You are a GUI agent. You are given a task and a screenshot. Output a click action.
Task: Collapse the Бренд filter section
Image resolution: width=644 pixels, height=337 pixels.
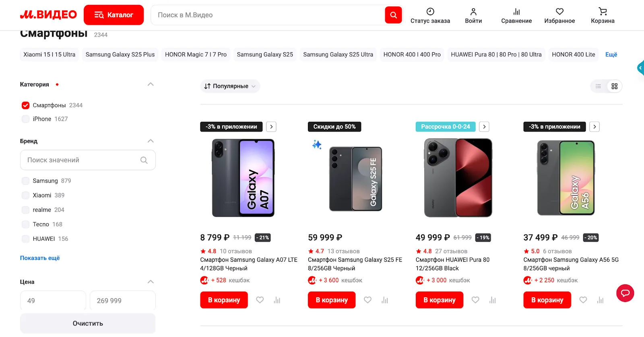click(x=151, y=141)
